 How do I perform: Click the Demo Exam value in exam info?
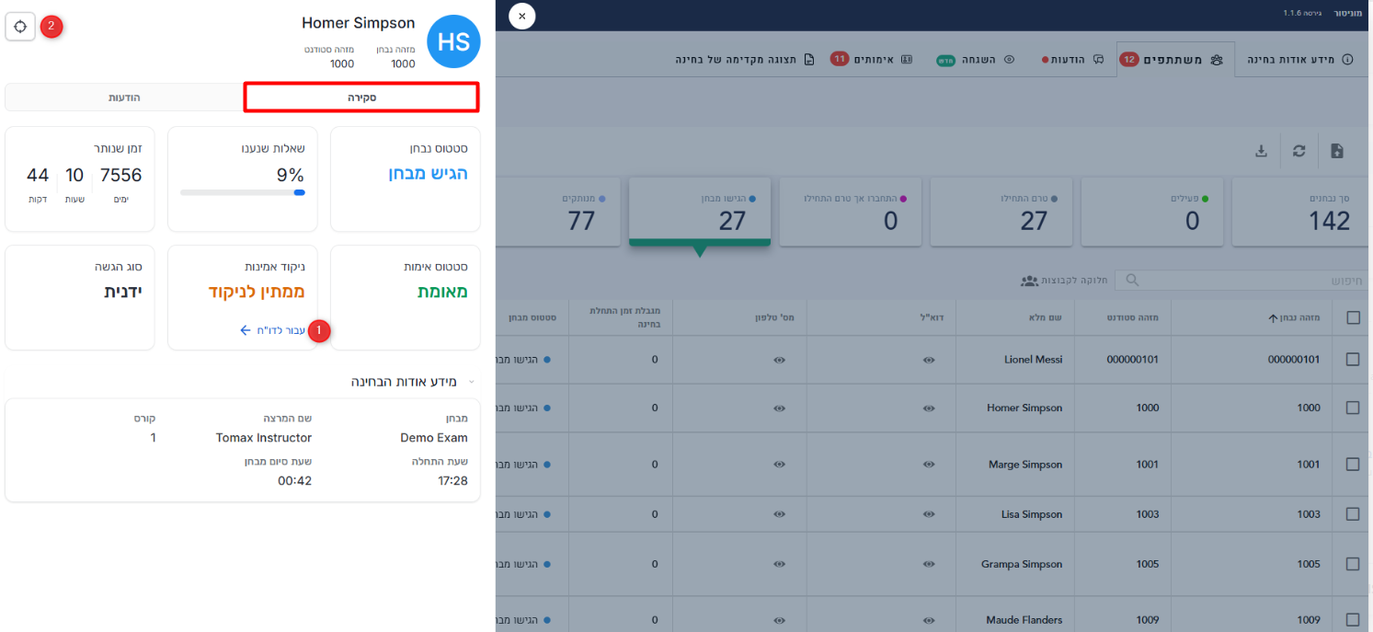point(434,438)
